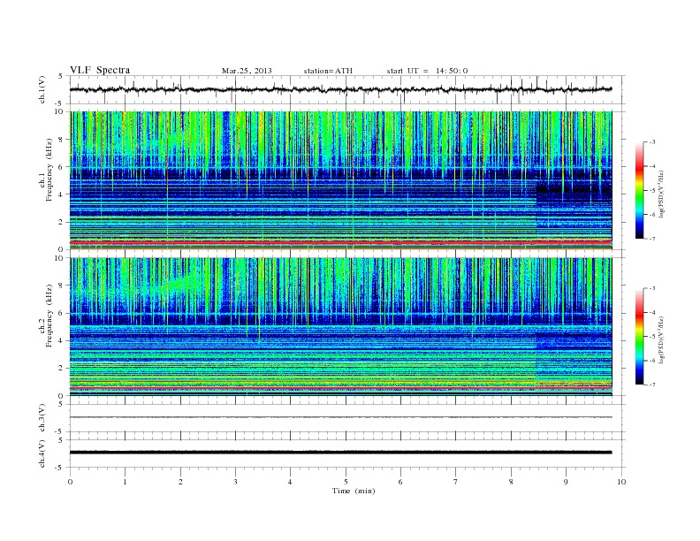
Task: Click the "10" time axis tick label
Action: coord(621,482)
